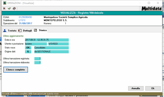Click the Ultima transazione elaborata value field

click(37, 63)
